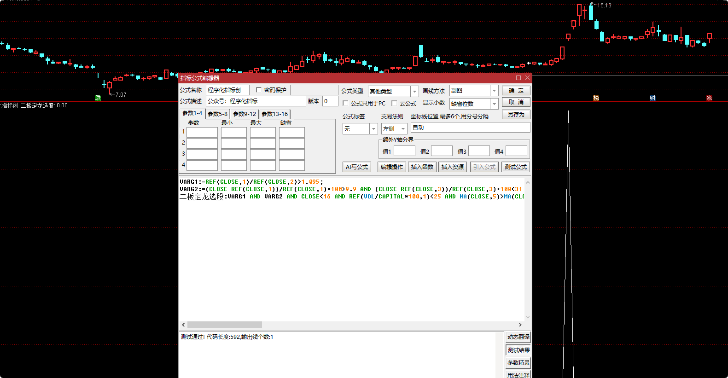This screenshot has width=728, height=378.
Task: Click the red 涨 marker icon
Action: (709, 98)
